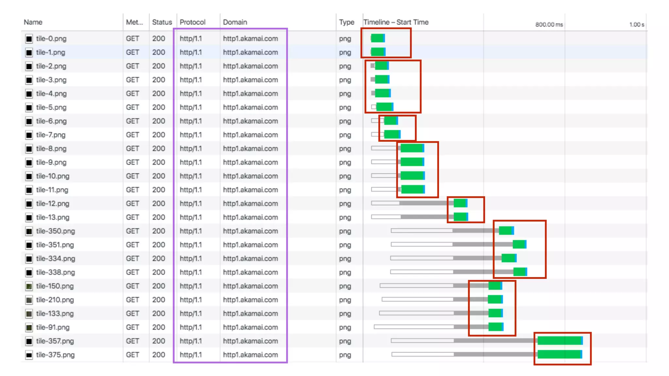
Task: Click the 800.00 ms timeline marker
Action: pyautogui.click(x=549, y=24)
